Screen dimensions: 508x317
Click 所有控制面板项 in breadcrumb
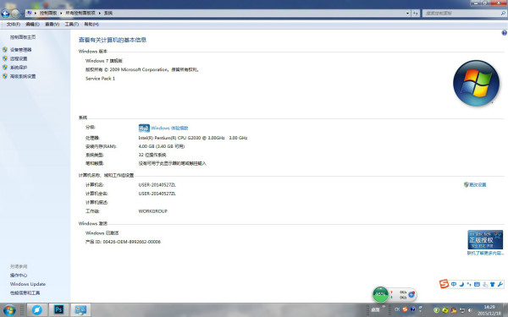(x=80, y=14)
